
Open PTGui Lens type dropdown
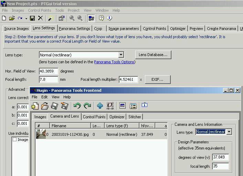click(121, 55)
